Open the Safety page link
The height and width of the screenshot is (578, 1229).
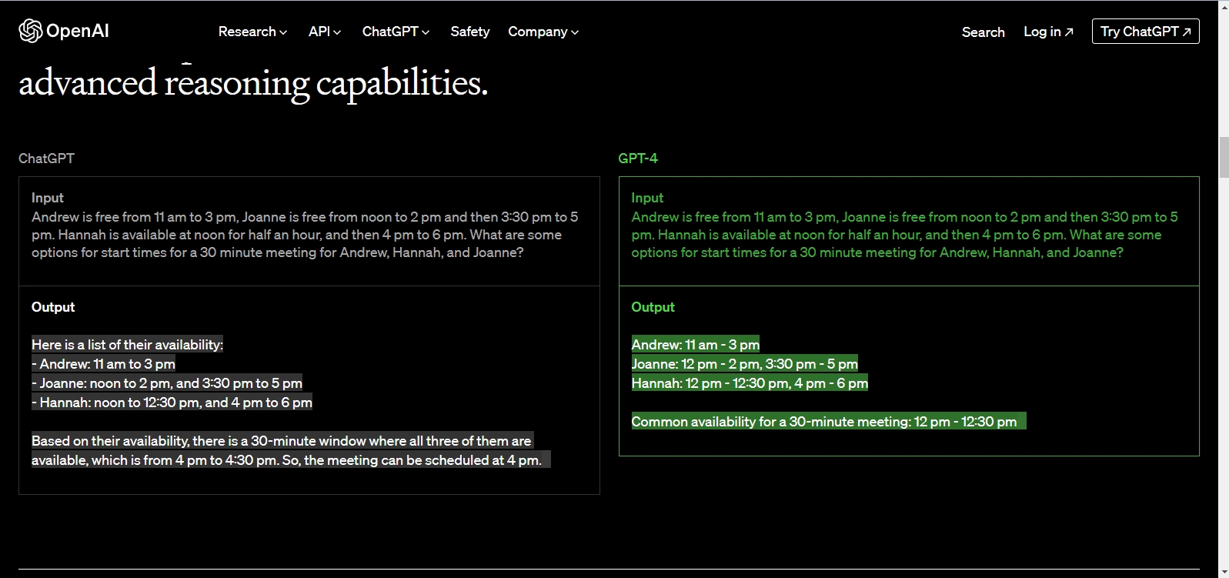(470, 32)
